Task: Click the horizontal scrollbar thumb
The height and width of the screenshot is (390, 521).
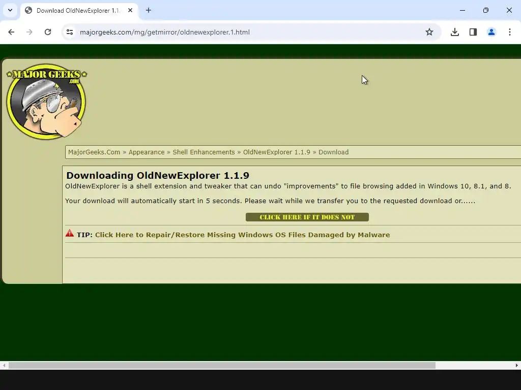Action: tap(222, 366)
